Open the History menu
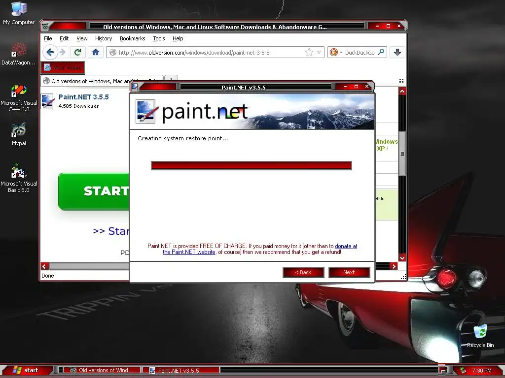This screenshot has width=505, height=378. click(104, 38)
